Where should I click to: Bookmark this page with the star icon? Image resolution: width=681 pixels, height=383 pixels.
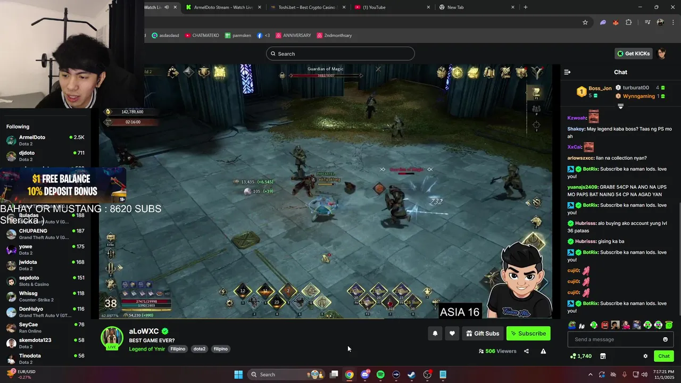pyautogui.click(x=585, y=22)
